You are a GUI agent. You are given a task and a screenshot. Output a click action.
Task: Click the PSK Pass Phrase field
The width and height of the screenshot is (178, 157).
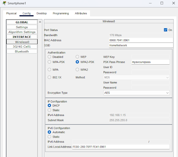pos(151,62)
